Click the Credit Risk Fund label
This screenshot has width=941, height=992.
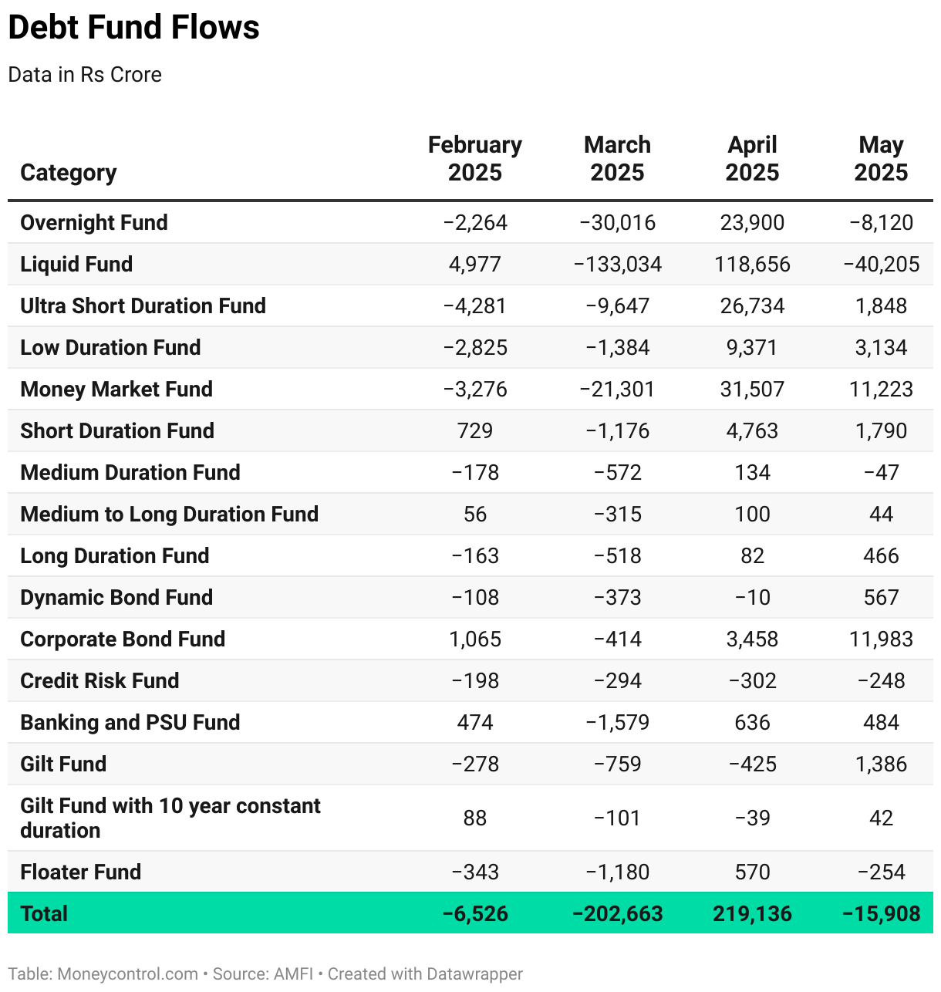coord(99,681)
